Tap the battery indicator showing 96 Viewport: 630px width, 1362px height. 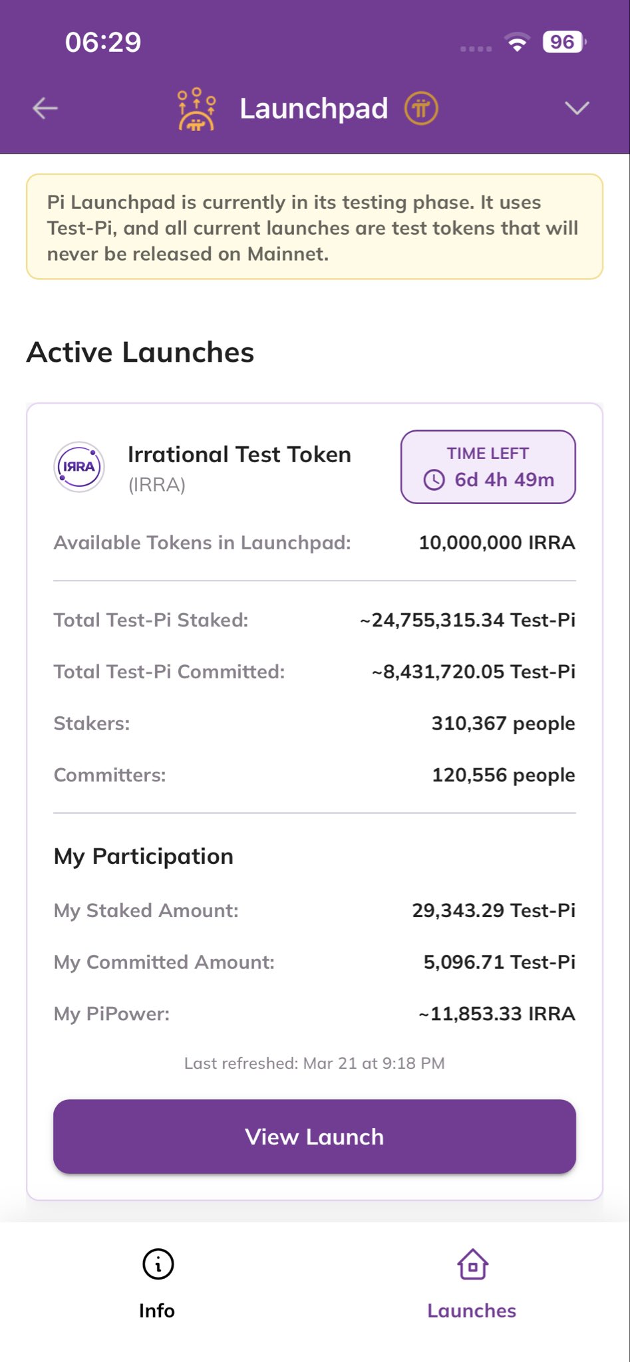[x=563, y=42]
